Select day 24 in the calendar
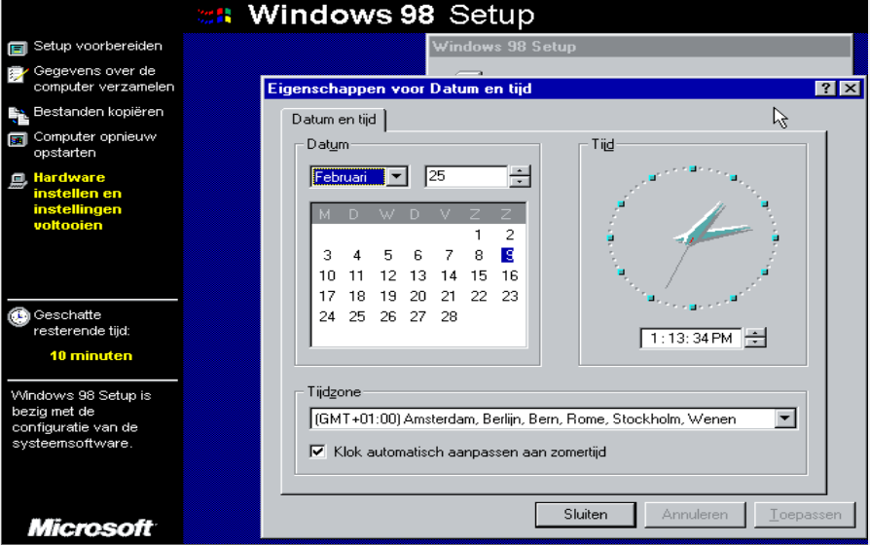This screenshot has width=870, height=545. tap(327, 317)
